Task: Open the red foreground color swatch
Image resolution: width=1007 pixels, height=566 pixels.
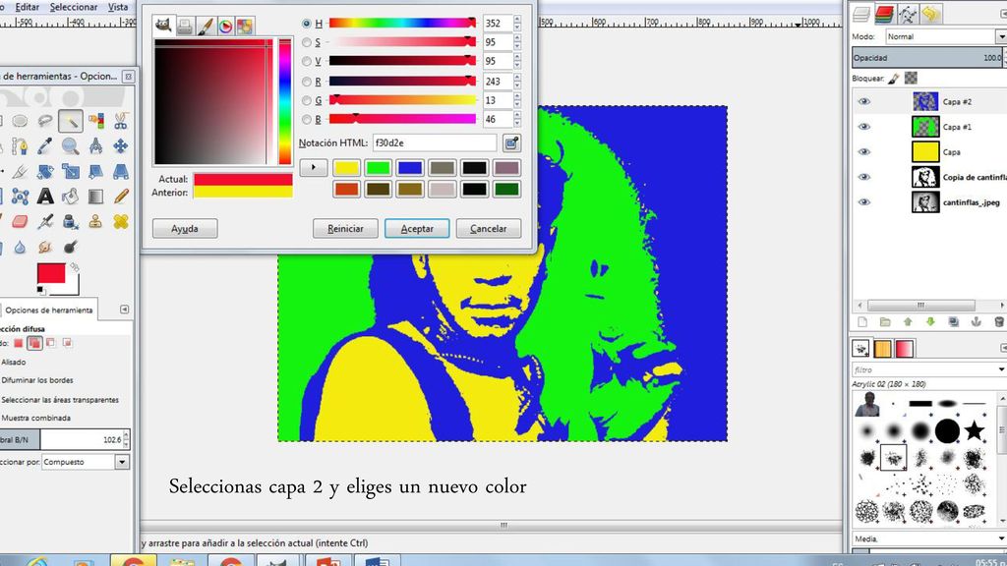Action: tap(51, 273)
